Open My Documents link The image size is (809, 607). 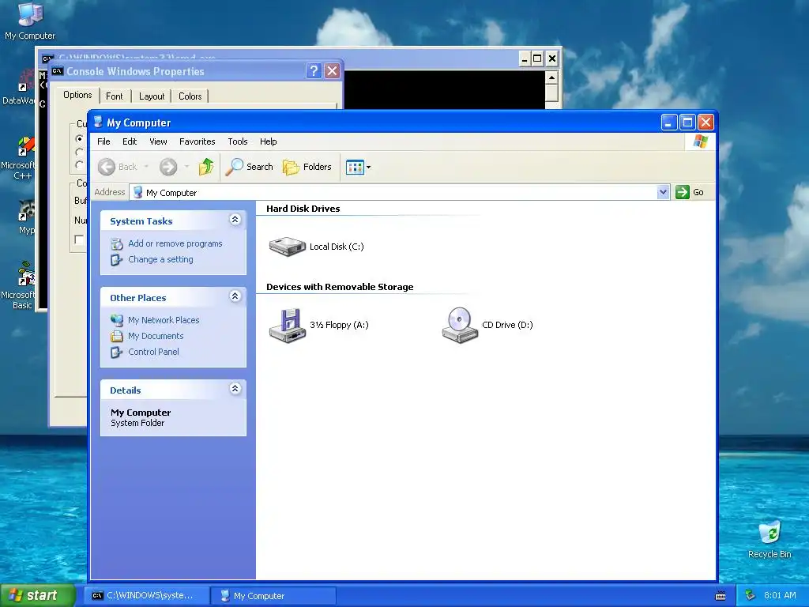pyautogui.click(x=156, y=336)
